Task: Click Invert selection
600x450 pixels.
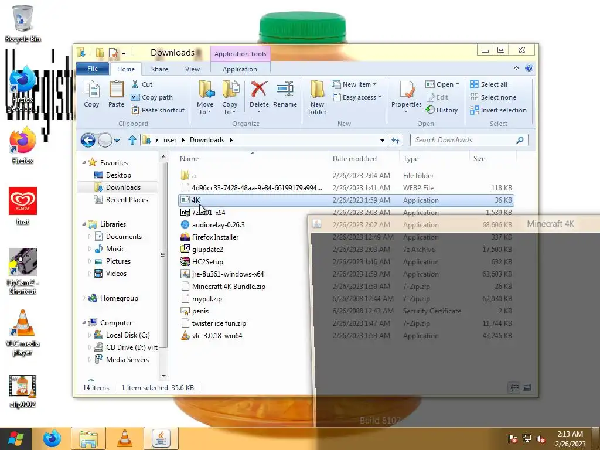Action: click(498, 110)
